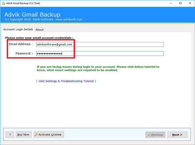Click the 'Please enter your email account credentials' text
The height and width of the screenshot is (145, 195).
tap(39, 38)
